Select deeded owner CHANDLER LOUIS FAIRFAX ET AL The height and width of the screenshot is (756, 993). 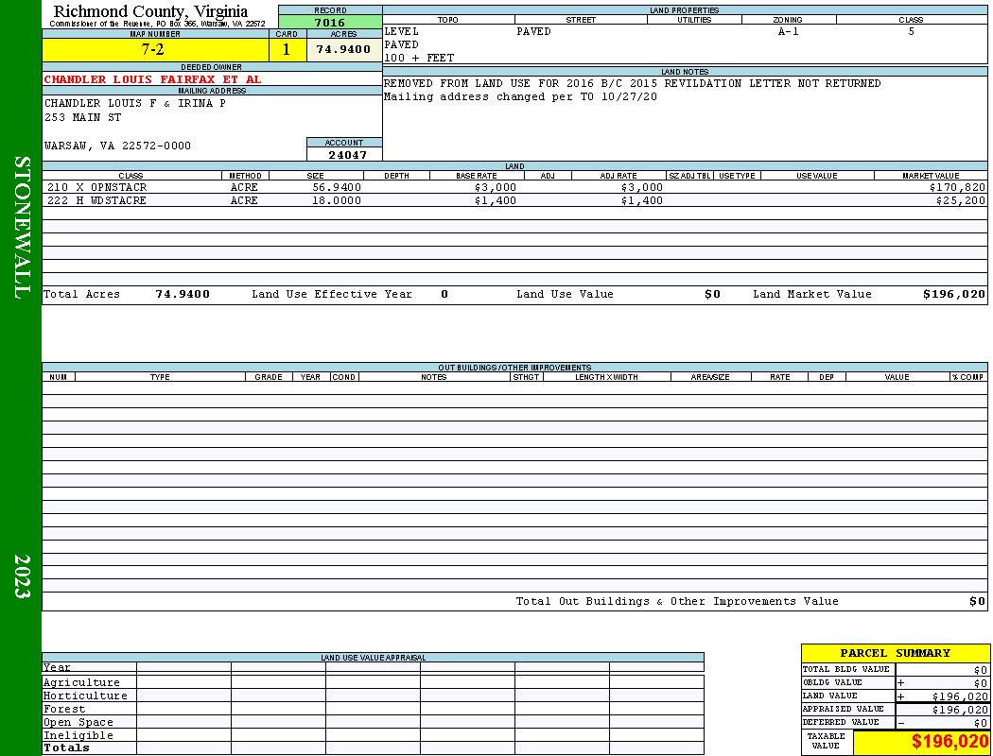coord(152,79)
